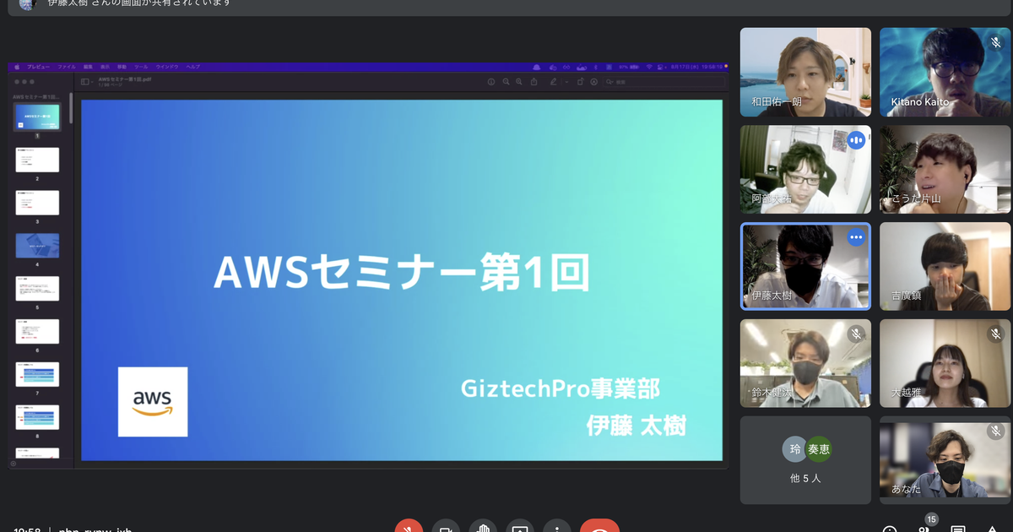Select page 4 thumbnail in sidebar
Image resolution: width=1013 pixels, height=532 pixels.
click(x=37, y=246)
